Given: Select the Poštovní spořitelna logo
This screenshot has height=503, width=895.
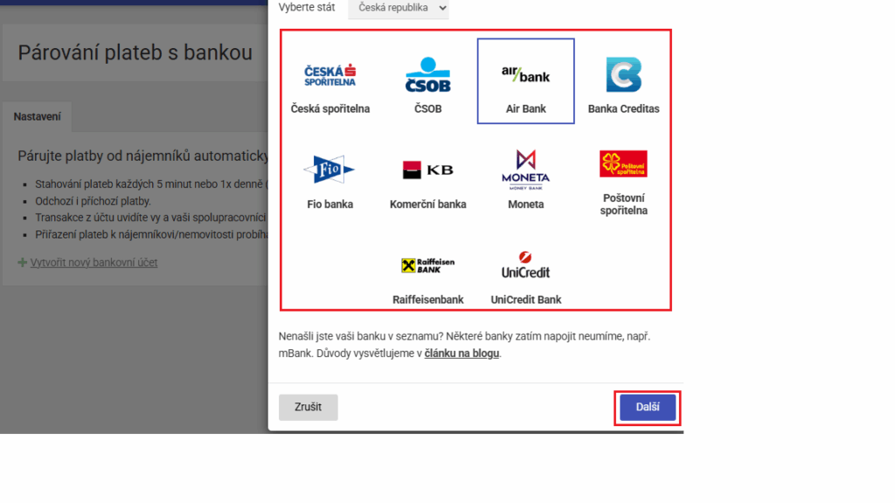Looking at the screenshot, I should click(x=623, y=164).
